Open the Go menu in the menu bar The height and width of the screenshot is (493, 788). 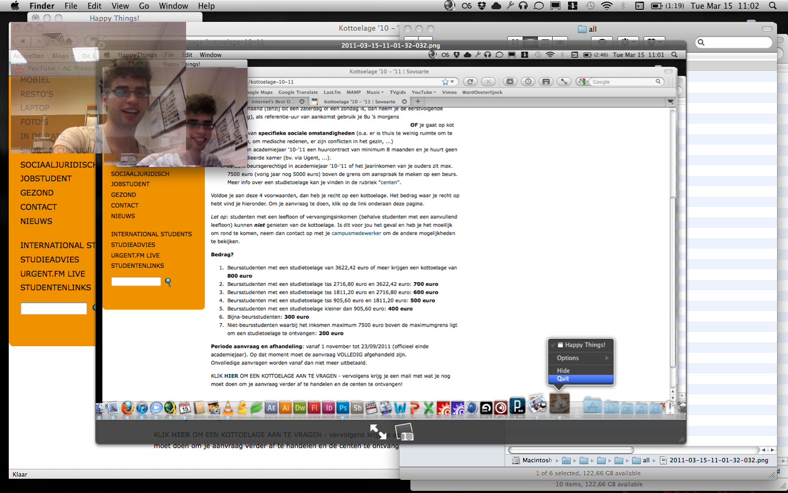pyautogui.click(x=144, y=6)
